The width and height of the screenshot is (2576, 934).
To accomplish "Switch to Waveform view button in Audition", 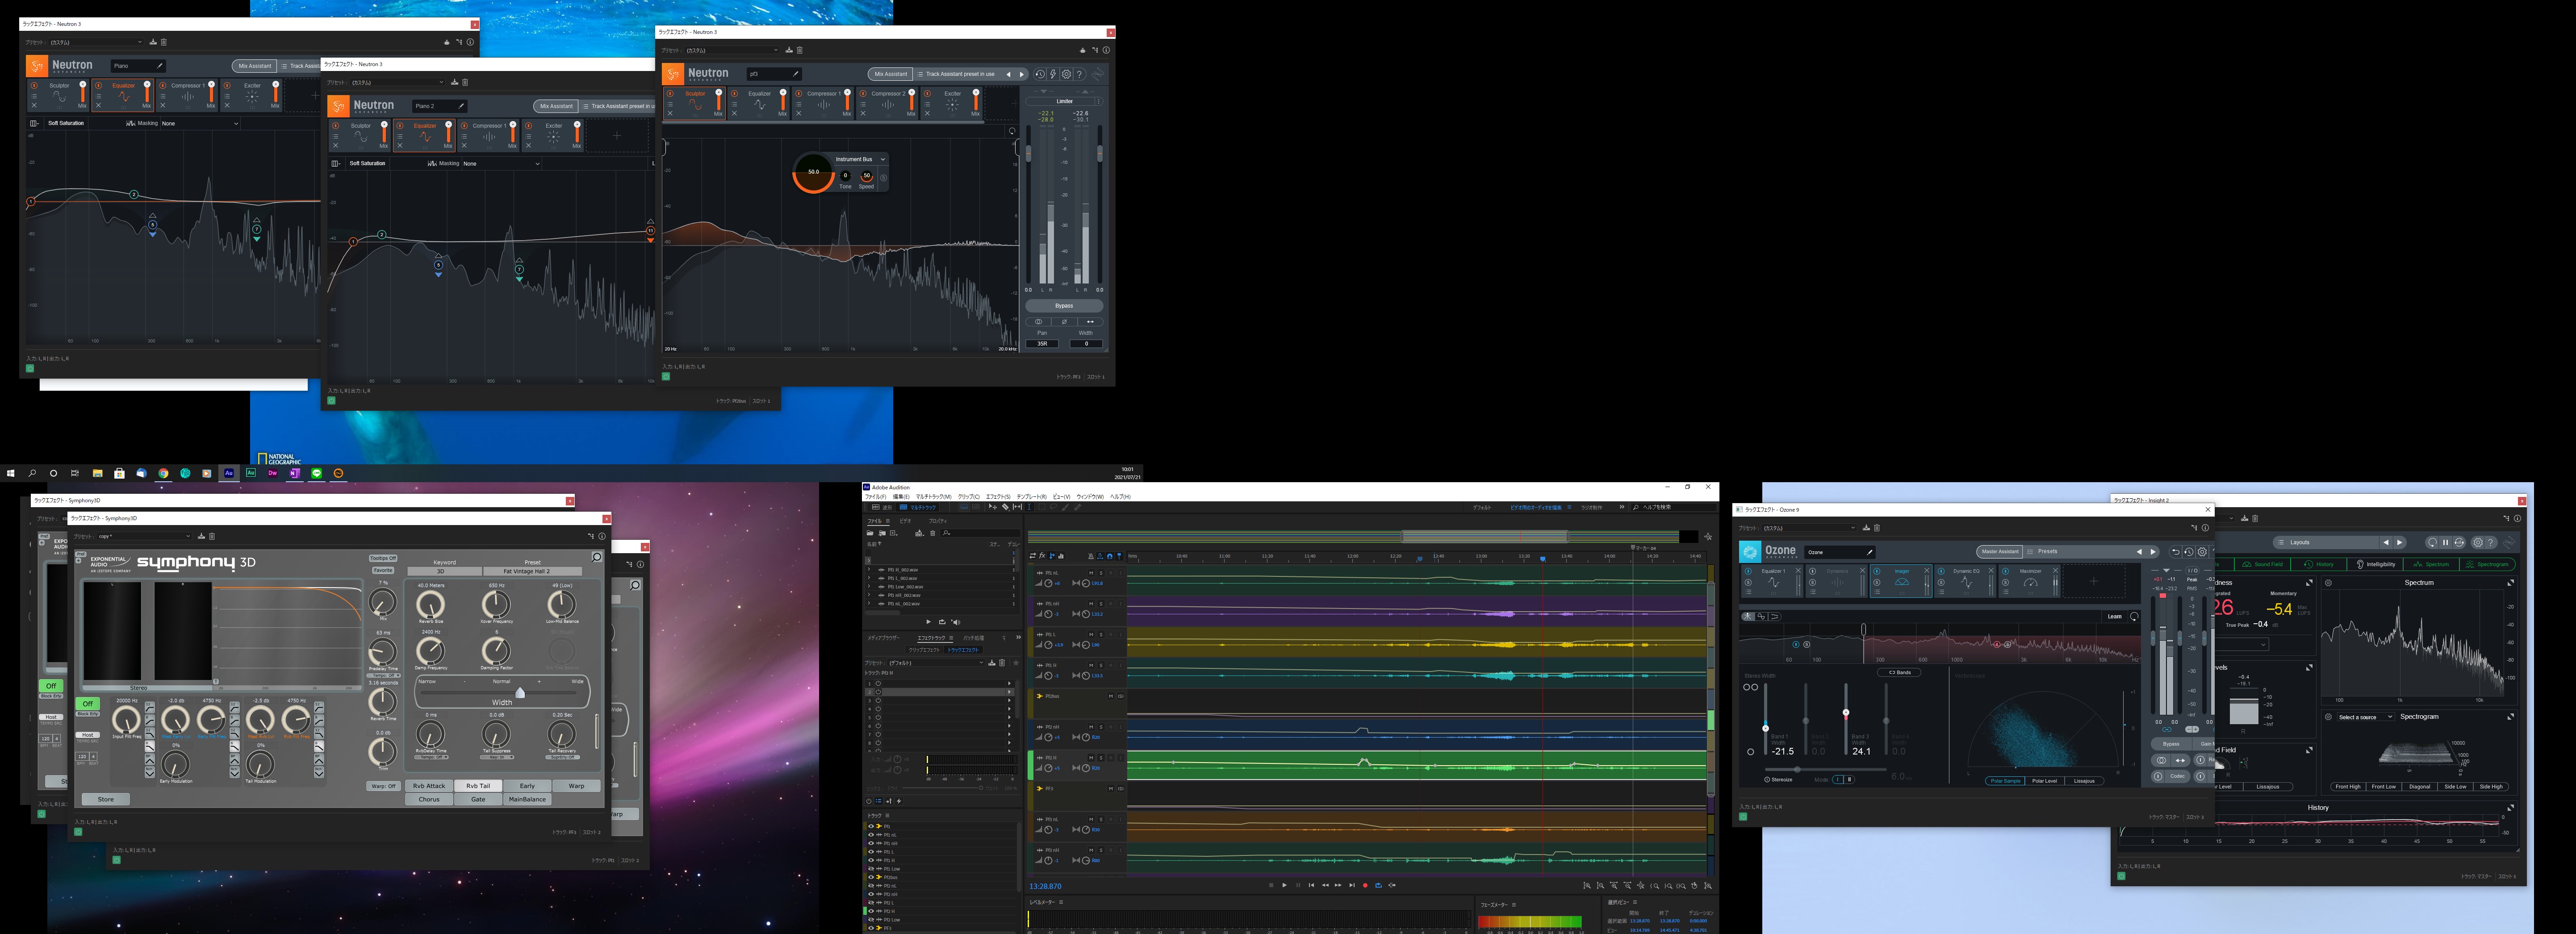I will point(882,507).
